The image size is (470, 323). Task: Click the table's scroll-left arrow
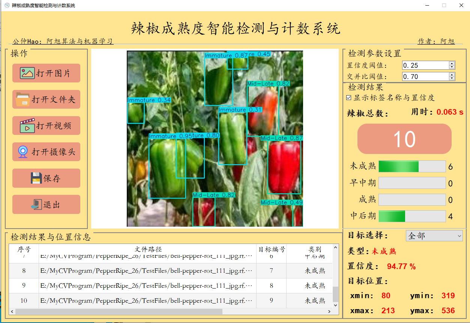tap(12, 311)
